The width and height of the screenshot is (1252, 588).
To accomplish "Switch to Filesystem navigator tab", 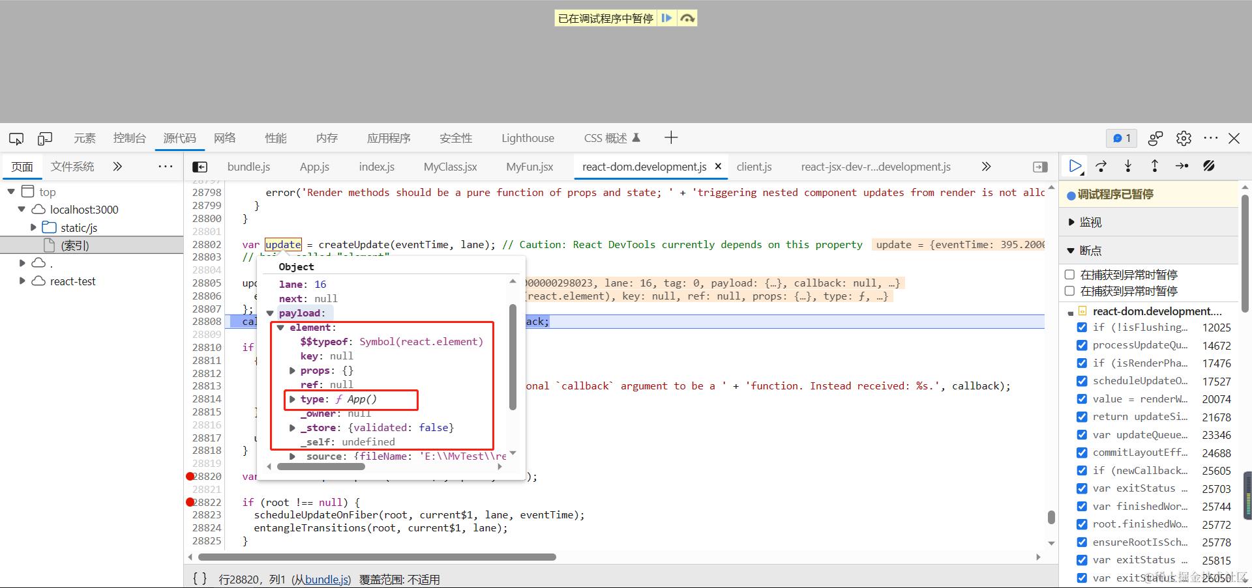I will (x=72, y=167).
